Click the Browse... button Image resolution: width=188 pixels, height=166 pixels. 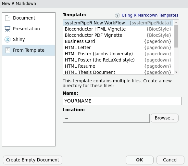(165, 118)
